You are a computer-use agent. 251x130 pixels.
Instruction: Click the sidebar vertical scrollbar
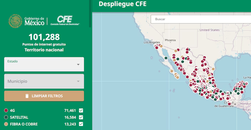90,14
